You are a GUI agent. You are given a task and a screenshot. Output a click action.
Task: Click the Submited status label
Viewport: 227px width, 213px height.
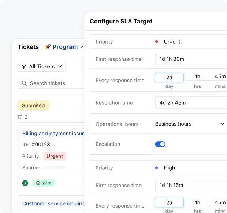tap(33, 105)
